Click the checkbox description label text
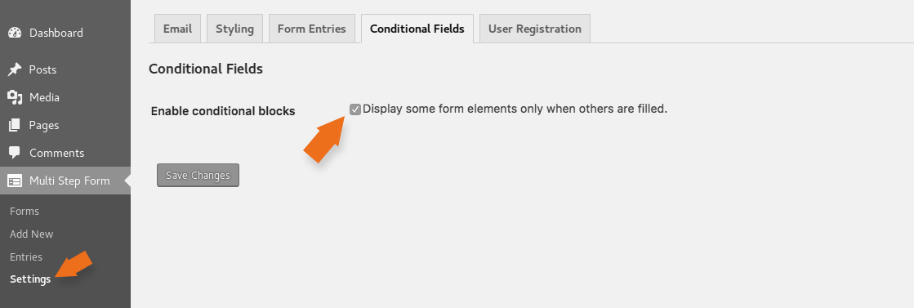This screenshot has height=308, width=914. 515,109
